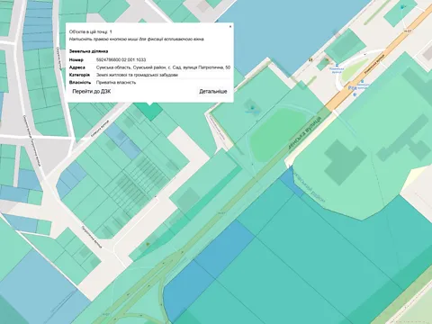This screenshot has width=432, height=324.
Task: Click the H-07 road shield near top-right corner
Action: pyautogui.click(x=408, y=31)
